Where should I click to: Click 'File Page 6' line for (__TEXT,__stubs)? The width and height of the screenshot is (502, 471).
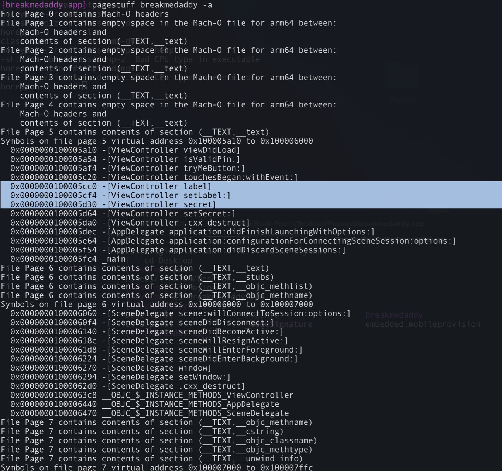tap(137, 277)
